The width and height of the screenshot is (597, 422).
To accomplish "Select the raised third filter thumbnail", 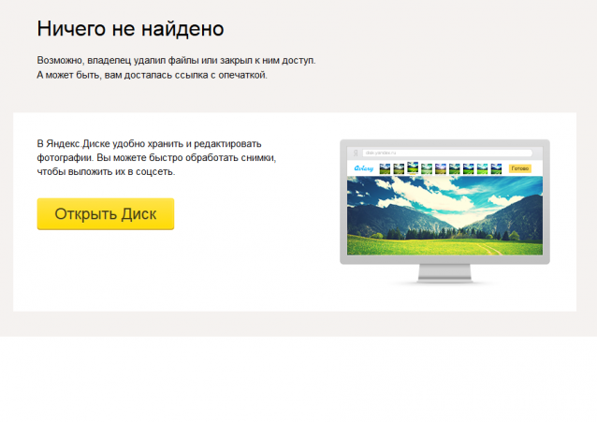I will (x=413, y=168).
